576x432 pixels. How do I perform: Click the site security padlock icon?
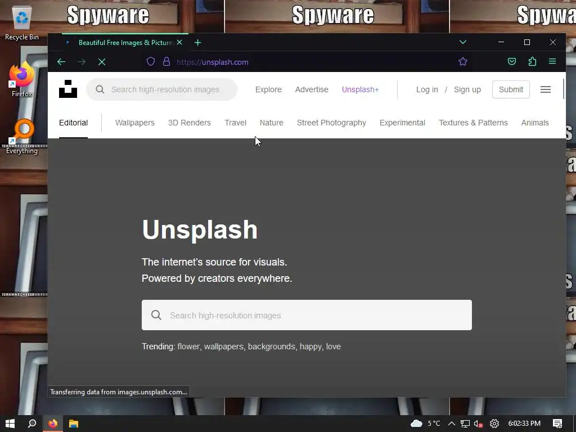pyautogui.click(x=166, y=62)
